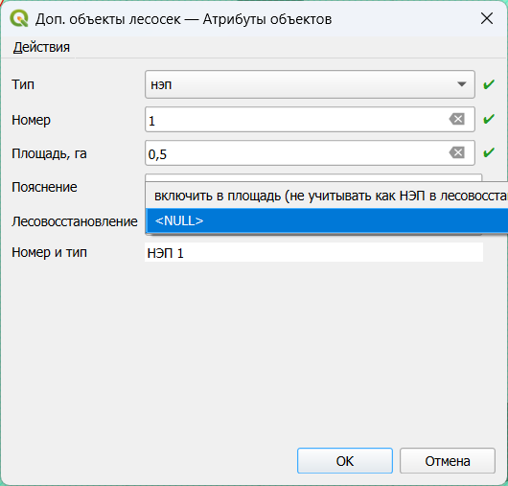
Task: Click the green checkmark next to Тип
Action: tap(489, 84)
